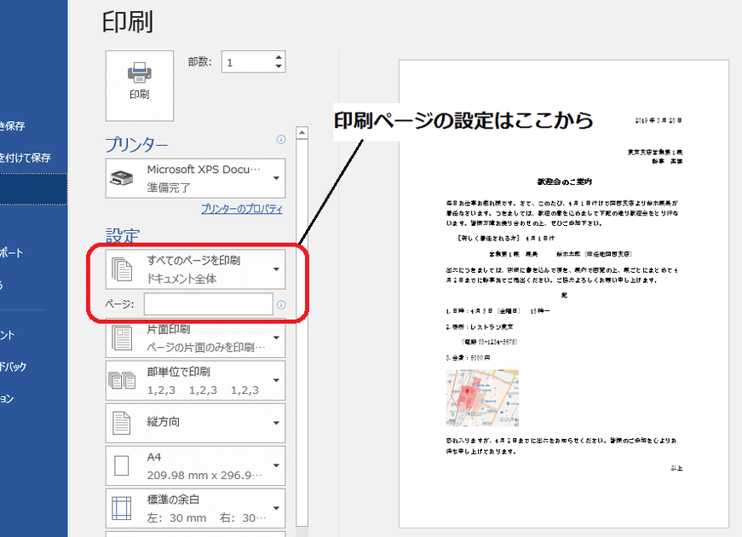742x537 pixels.
Task: Click scroll up arrow of settings scrollbar
Action: 302,133
